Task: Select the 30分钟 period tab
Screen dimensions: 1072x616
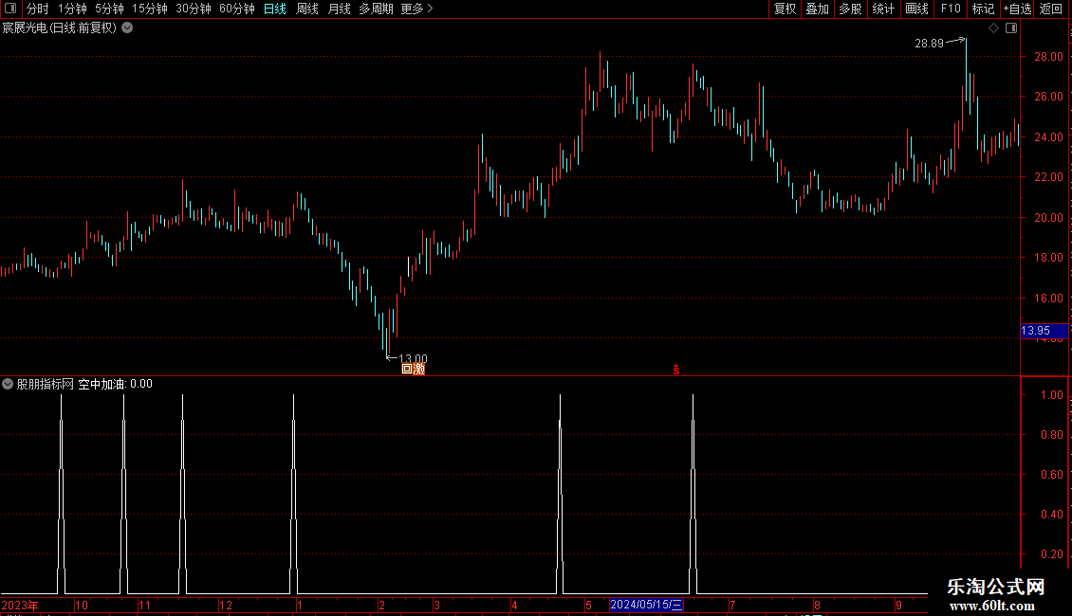Action: 194,9
